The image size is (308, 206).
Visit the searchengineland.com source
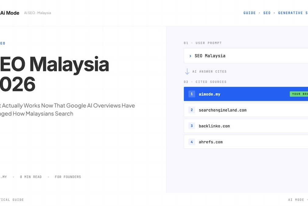point(222,110)
